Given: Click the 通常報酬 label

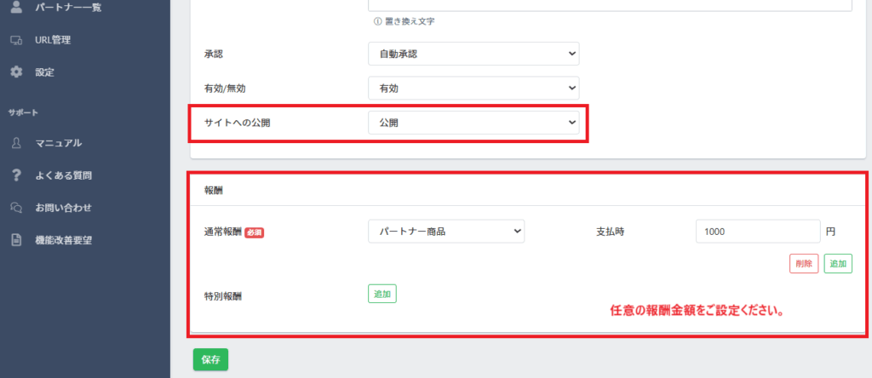Looking at the screenshot, I should pyautogui.click(x=222, y=232).
